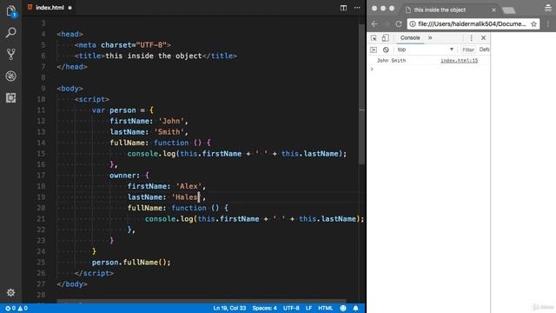This screenshot has width=556, height=313.
Task: Show more DevTools tabs chevron
Action: [x=430, y=37]
